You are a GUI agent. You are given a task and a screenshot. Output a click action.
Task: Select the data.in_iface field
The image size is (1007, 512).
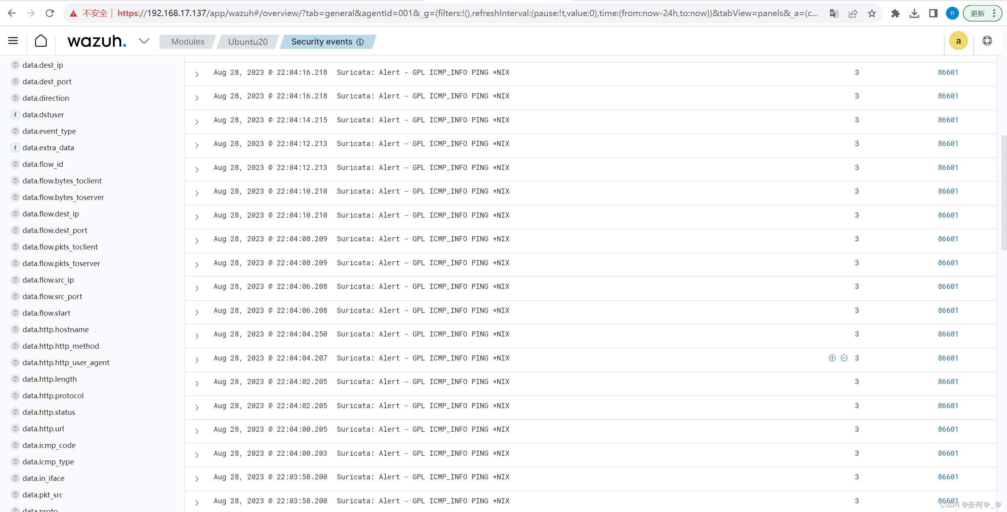pyautogui.click(x=43, y=478)
